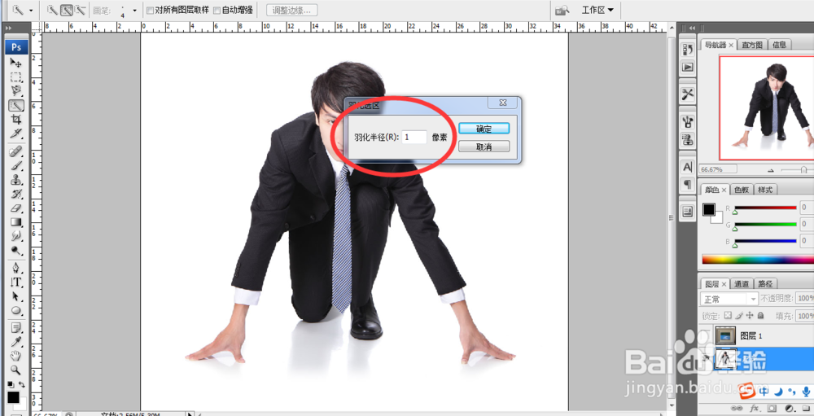This screenshot has width=814, height=416.
Task: Select the Lasso tool
Action: click(16, 91)
